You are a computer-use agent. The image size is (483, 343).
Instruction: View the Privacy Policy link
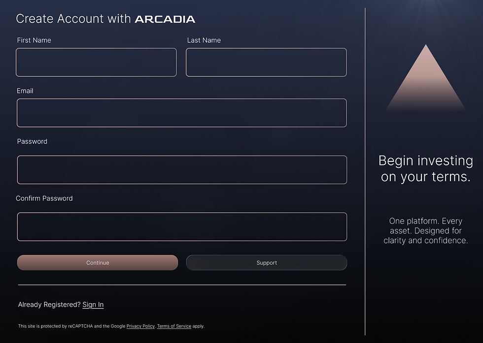140,326
